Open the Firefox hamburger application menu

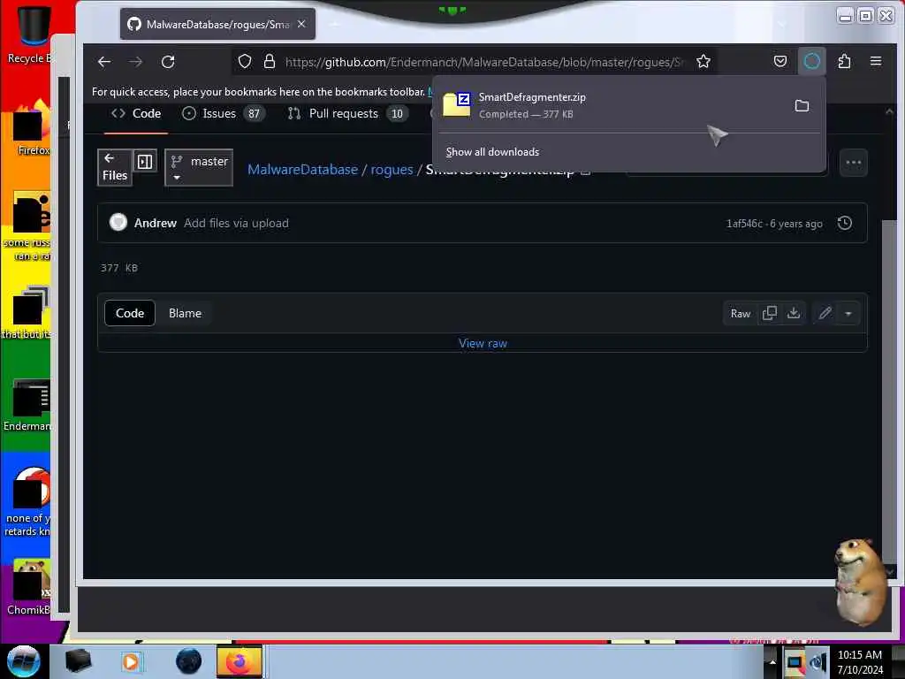tap(876, 61)
